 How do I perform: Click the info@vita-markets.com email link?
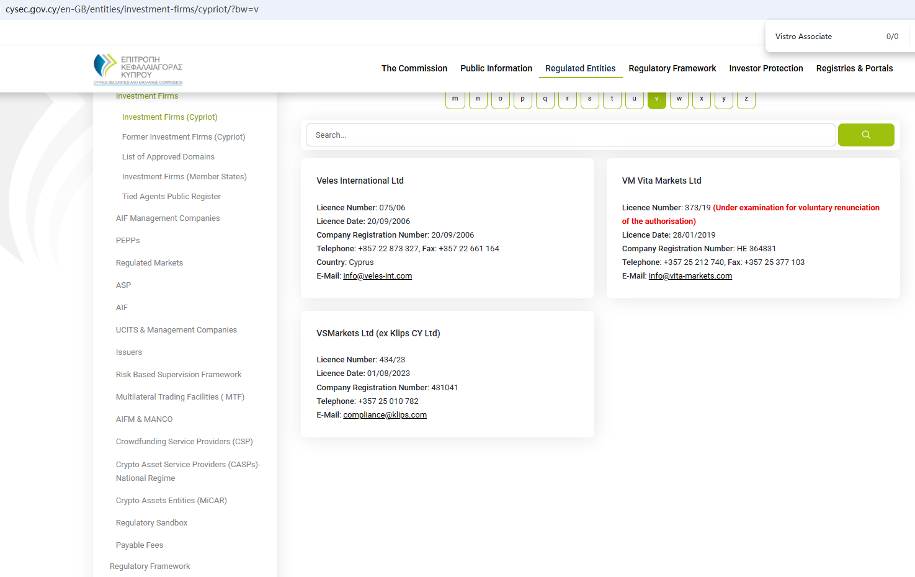tap(690, 276)
